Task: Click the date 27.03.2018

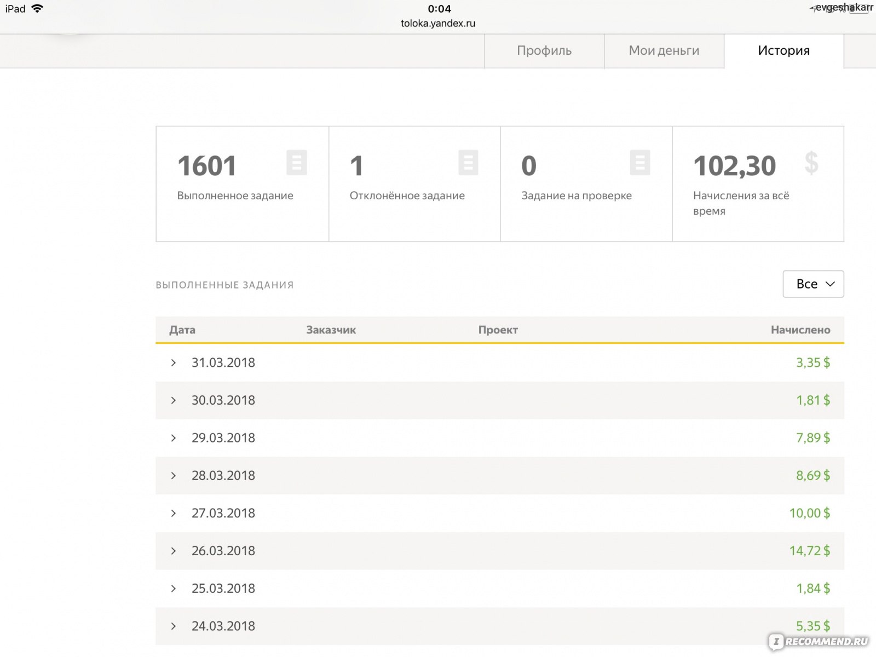Action: click(x=223, y=513)
